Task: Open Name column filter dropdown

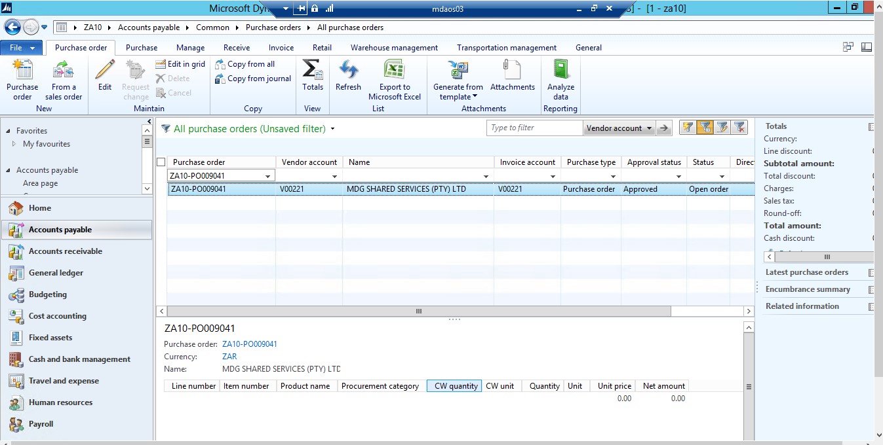Action: (486, 176)
